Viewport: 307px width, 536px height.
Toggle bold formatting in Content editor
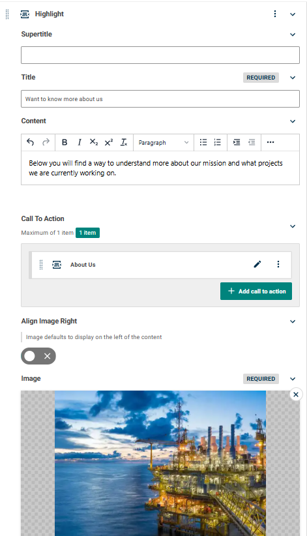[x=65, y=142]
